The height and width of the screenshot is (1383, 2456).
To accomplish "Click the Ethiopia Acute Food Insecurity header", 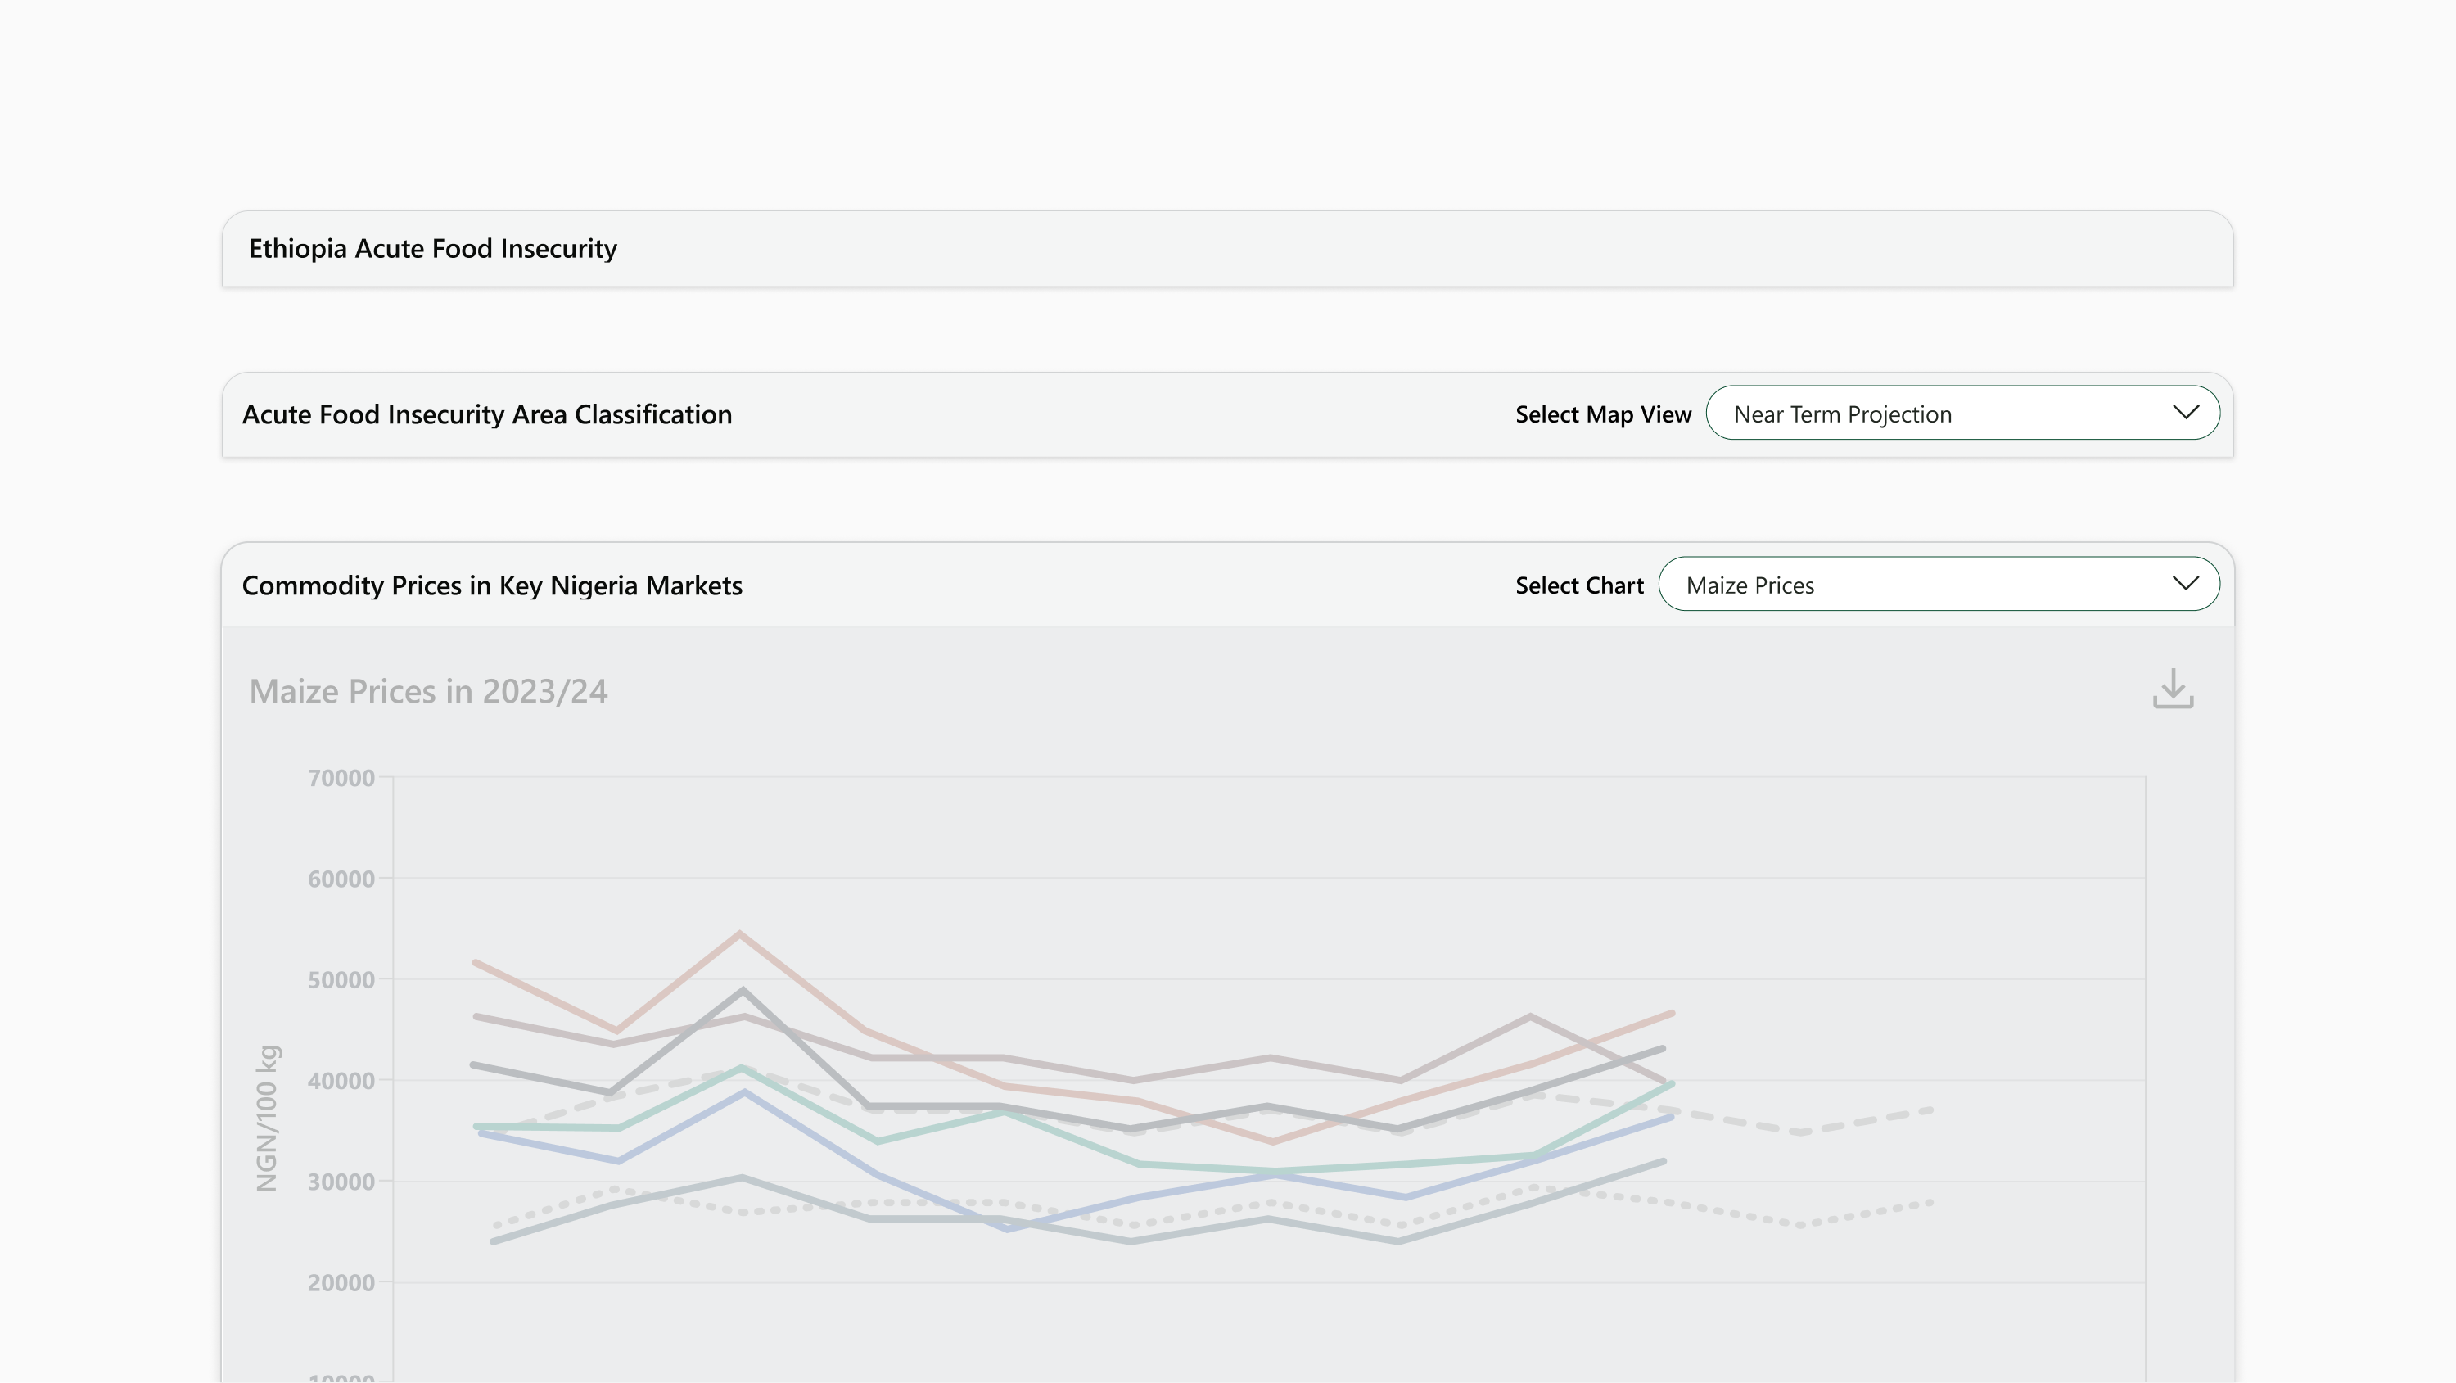I will (x=433, y=249).
